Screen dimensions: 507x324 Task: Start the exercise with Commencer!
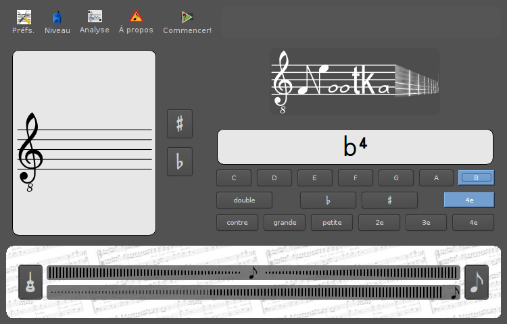(x=187, y=22)
